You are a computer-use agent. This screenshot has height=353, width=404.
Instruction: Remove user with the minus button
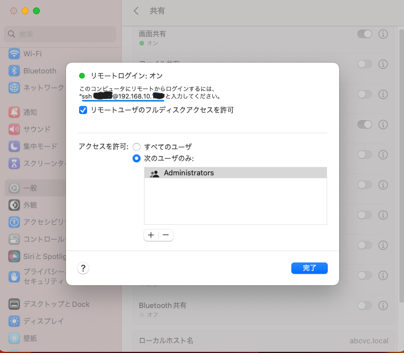[166, 235]
